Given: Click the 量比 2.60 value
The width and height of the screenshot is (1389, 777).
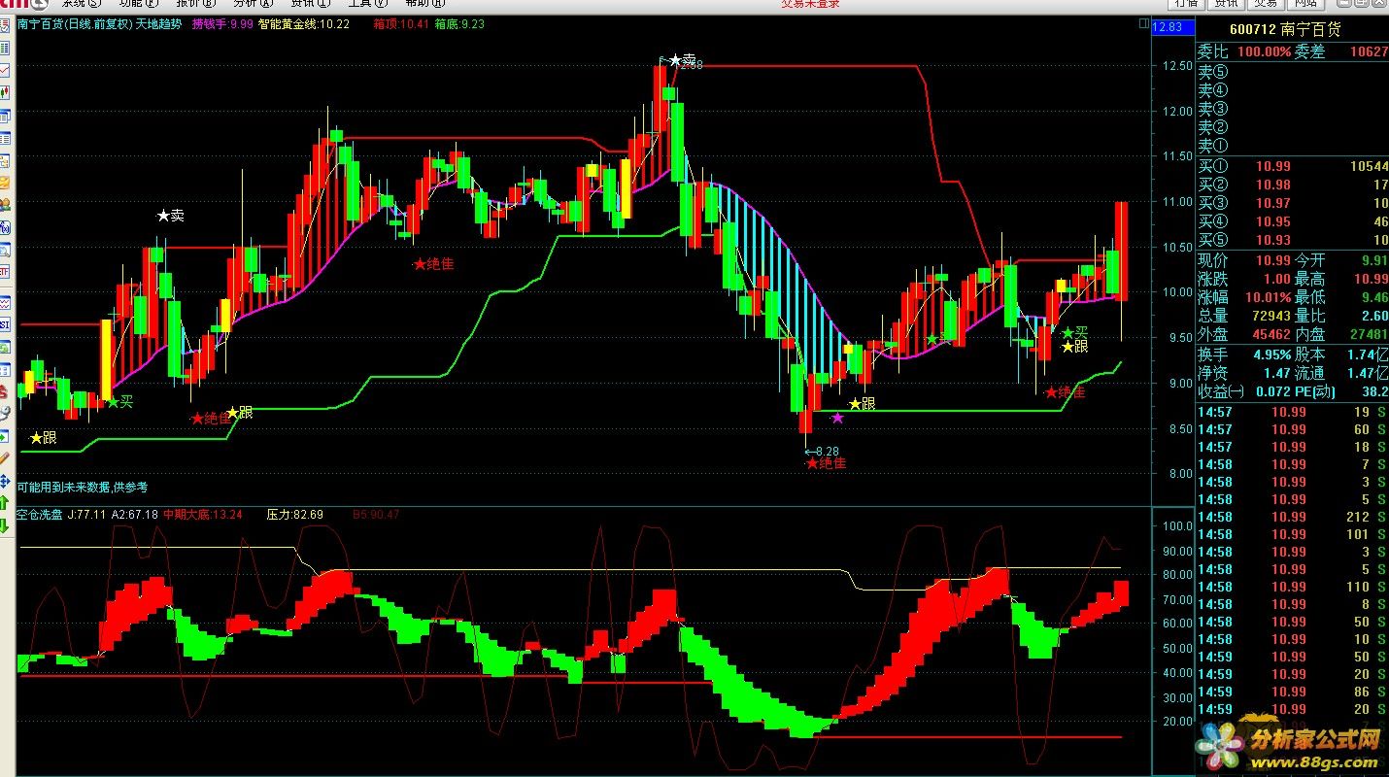Looking at the screenshot, I should pos(1373,316).
